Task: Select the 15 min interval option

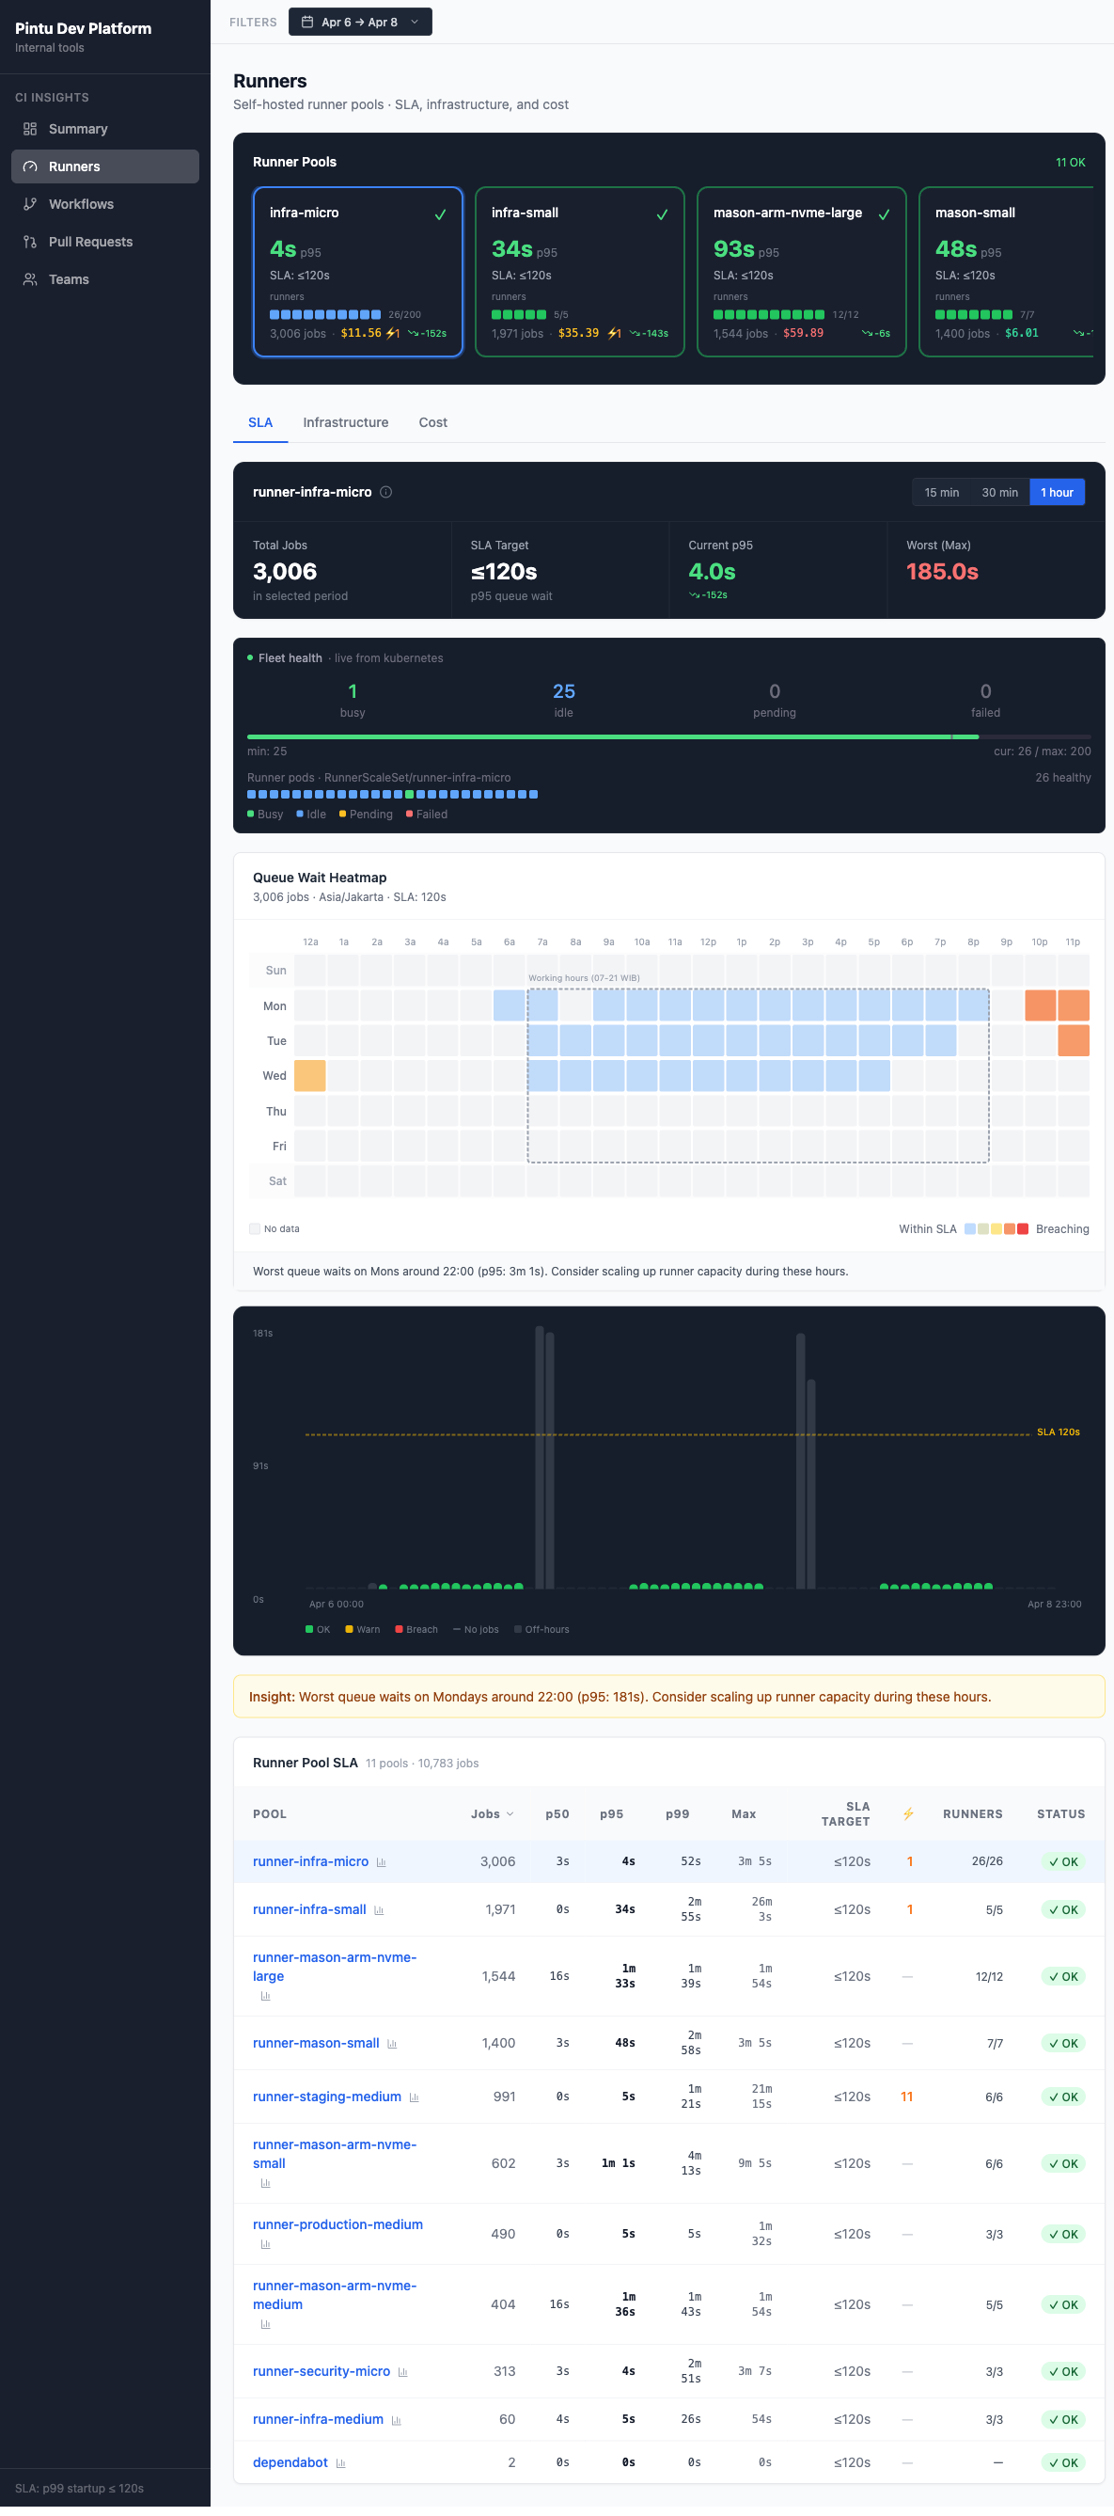Action: point(941,492)
